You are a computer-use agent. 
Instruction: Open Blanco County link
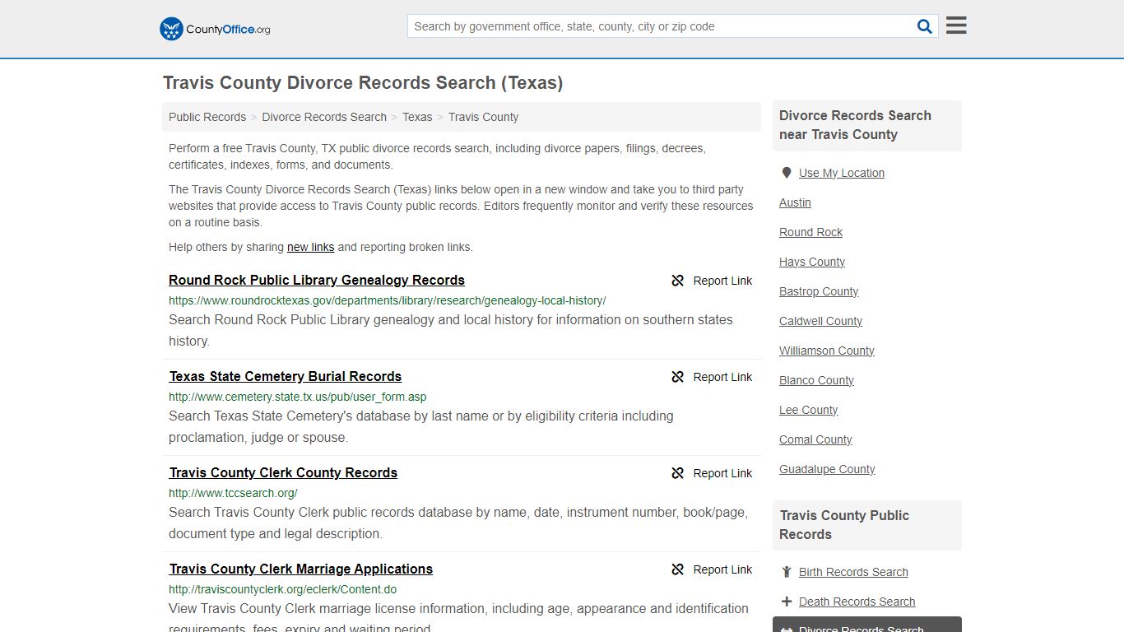point(816,380)
